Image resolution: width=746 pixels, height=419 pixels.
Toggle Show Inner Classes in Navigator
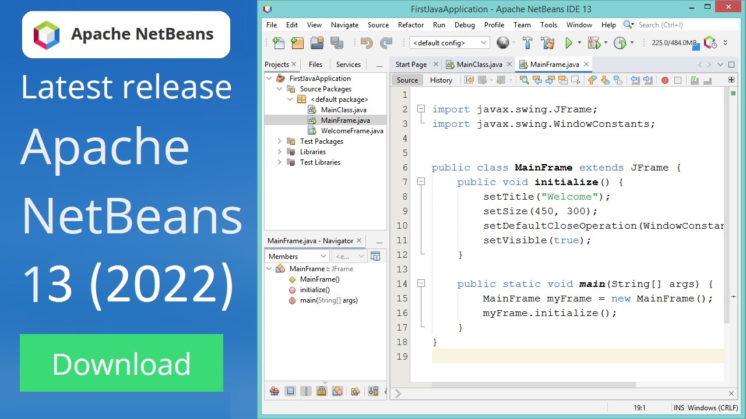pyautogui.click(x=337, y=391)
